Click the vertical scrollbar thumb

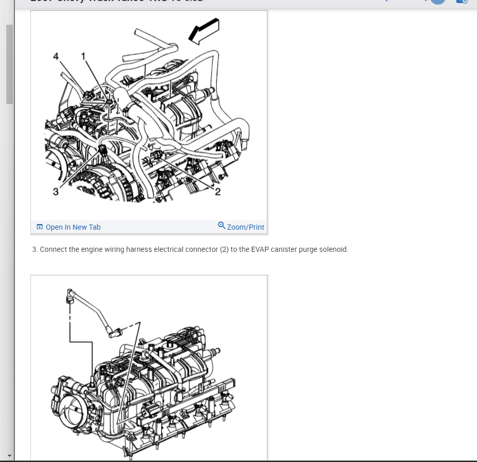click(9, 64)
